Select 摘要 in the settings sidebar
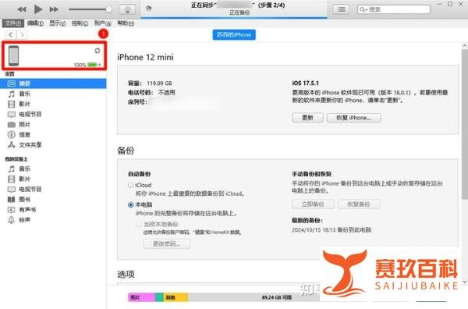Screen dimensions: 468x309 click(53, 83)
